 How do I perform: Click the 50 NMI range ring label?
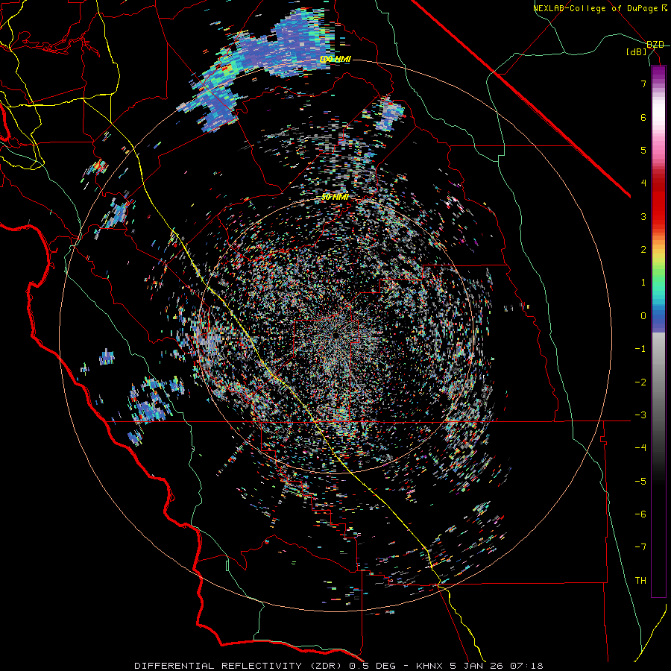pyautogui.click(x=335, y=198)
